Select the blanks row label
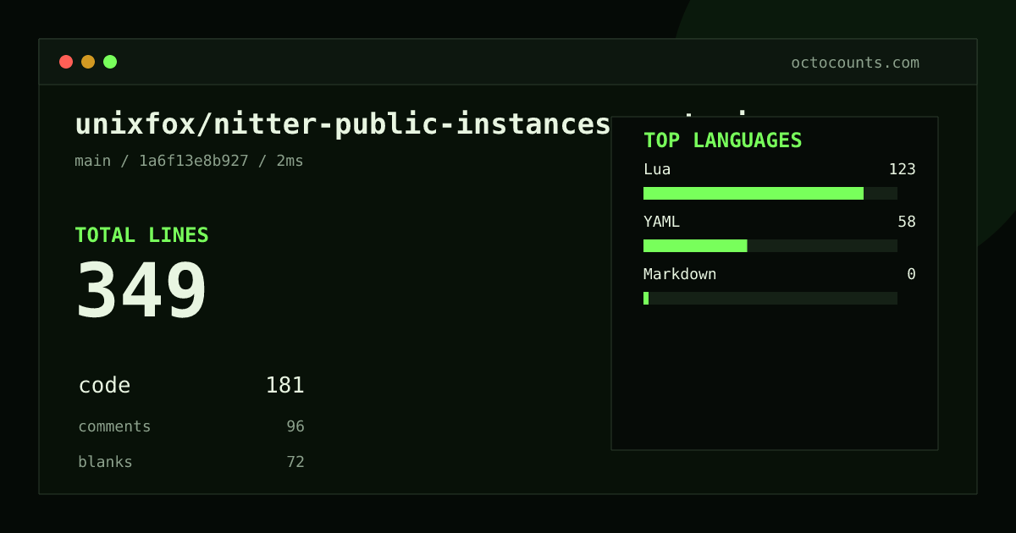1016x533 pixels. (105, 462)
